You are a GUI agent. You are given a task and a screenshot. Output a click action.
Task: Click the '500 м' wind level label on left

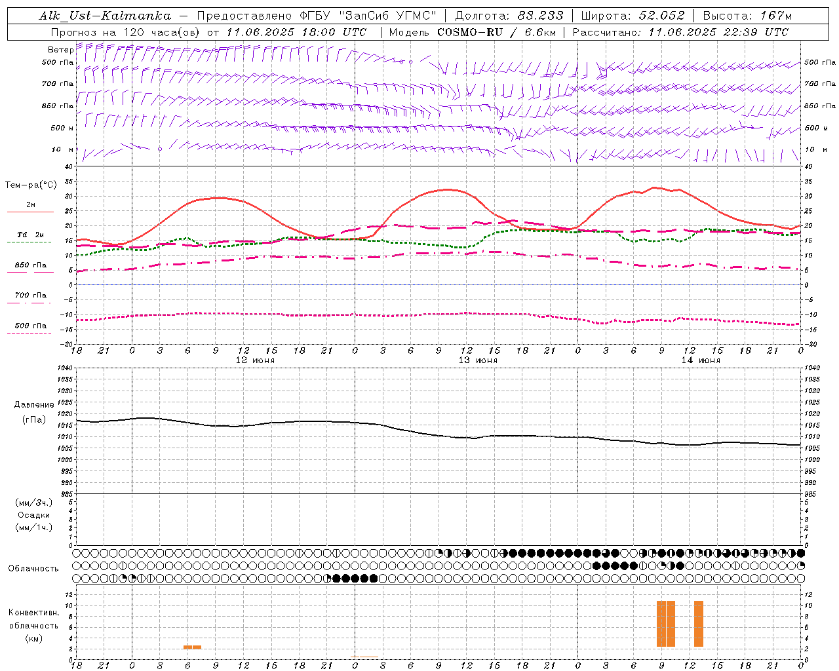pyautogui.click(x=62, y=128)
